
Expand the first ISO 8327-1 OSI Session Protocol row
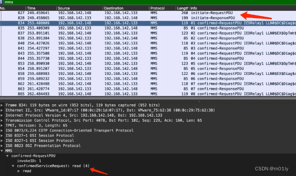click(x=2, y=136)
